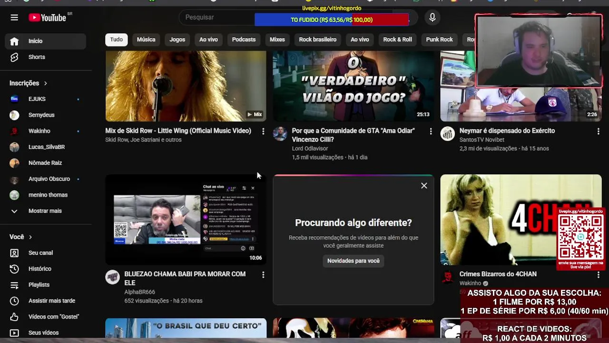Select the Punk Rock filter chip
This screenshot has height=343, width=609.
439,40
